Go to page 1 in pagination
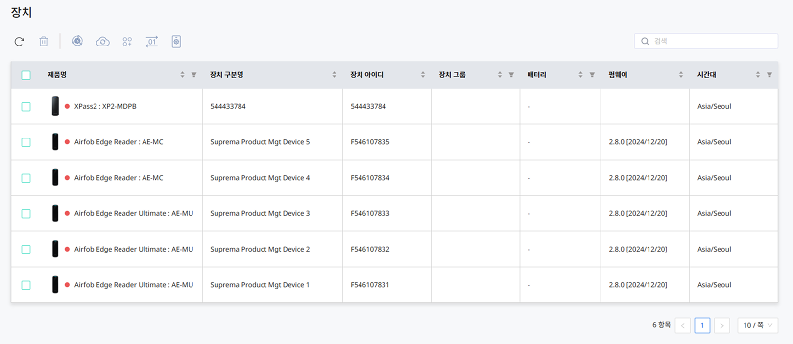Viewport: 793px width, 344px height. click(x=702, y=325)
